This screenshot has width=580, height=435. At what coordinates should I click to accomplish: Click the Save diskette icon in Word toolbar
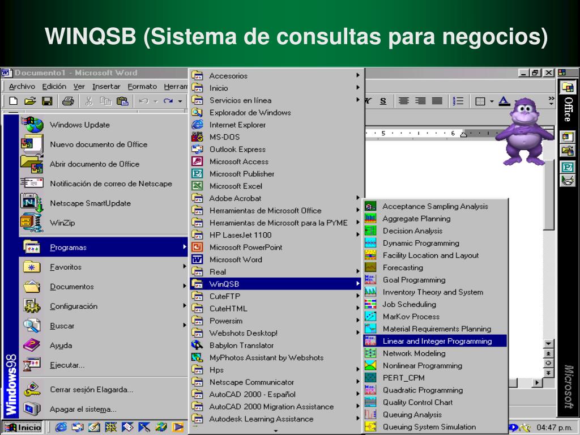(x=47, y=101)
